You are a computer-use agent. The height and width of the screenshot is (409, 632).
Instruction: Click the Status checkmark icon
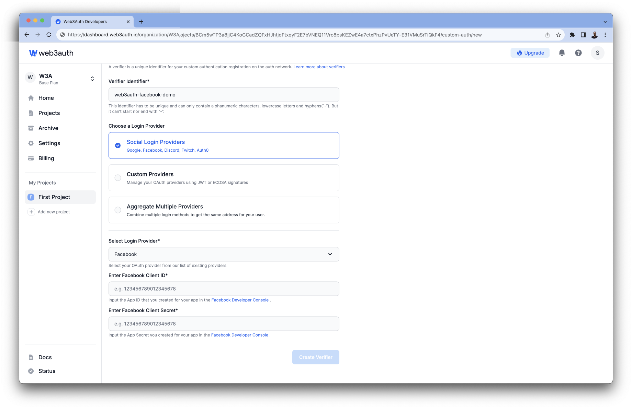31,371
